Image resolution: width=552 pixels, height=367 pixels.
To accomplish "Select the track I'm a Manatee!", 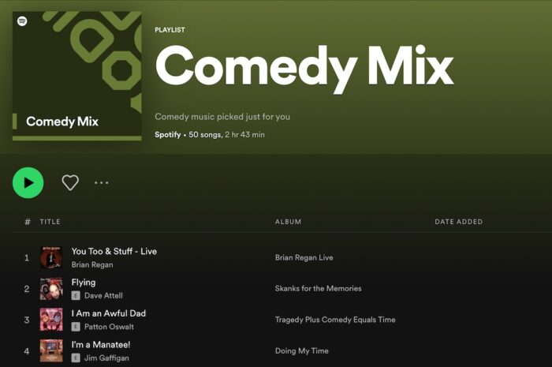I will (101, 344).
